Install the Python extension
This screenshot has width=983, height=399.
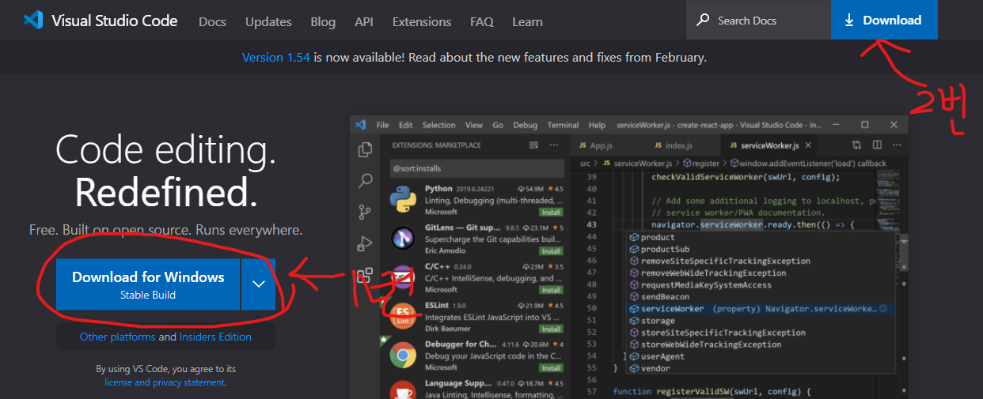click(x=551, y=213)
